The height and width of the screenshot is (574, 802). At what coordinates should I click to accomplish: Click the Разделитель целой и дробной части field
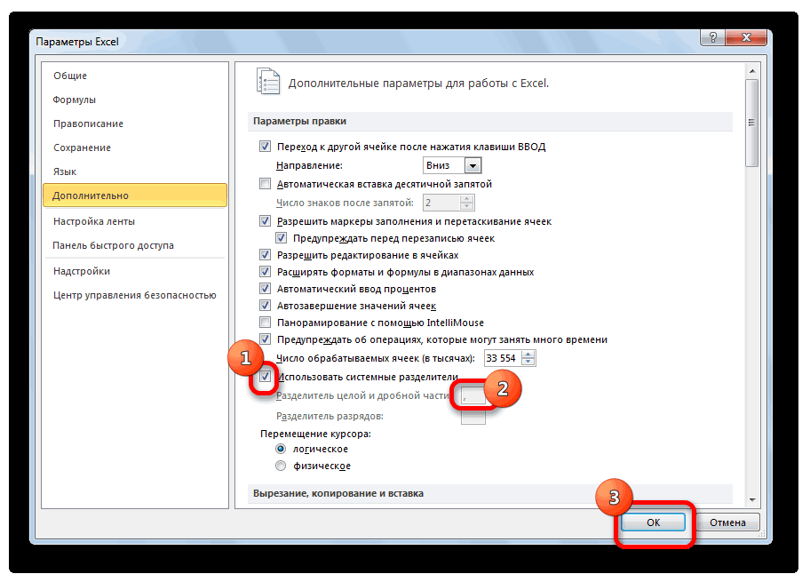coord(473,395)
